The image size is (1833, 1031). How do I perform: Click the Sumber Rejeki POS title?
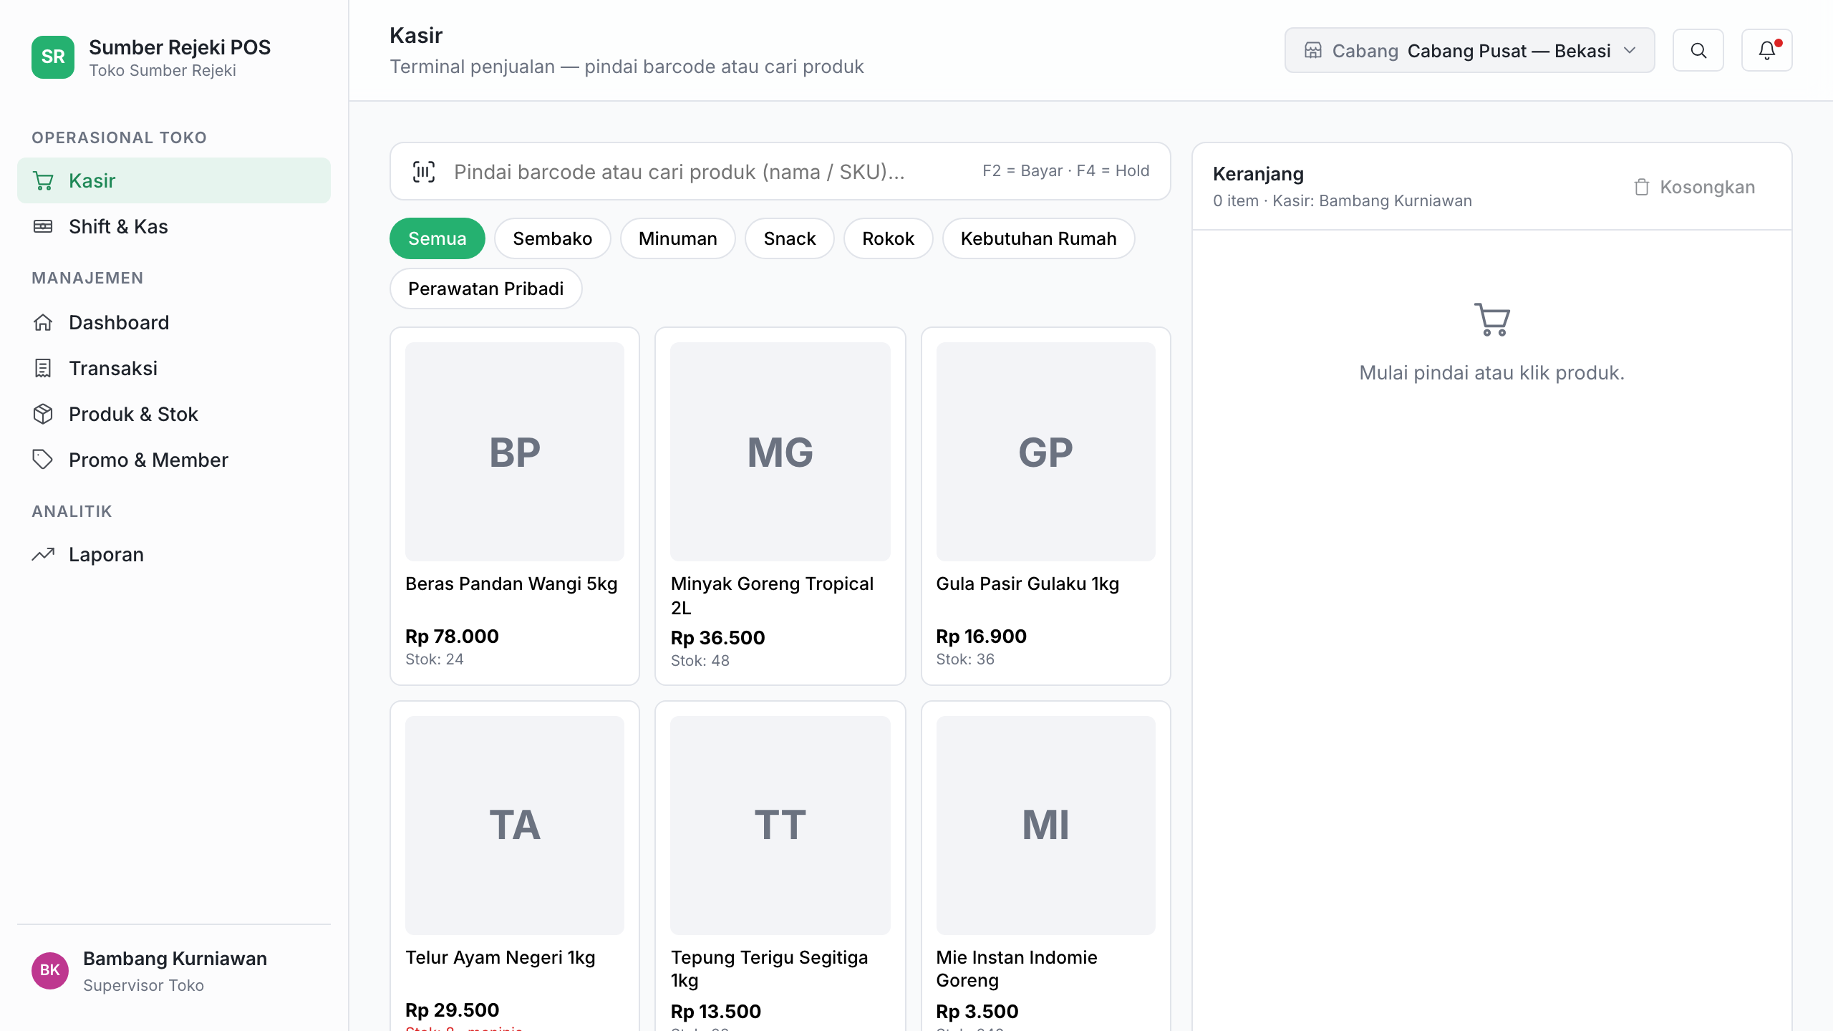pyautogui.click(x=180, y=47)
